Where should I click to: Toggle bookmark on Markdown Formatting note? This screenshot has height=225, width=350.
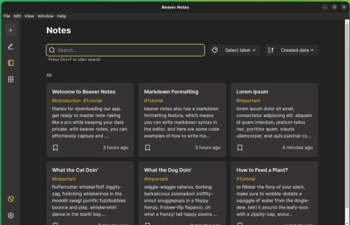(147, 147)
